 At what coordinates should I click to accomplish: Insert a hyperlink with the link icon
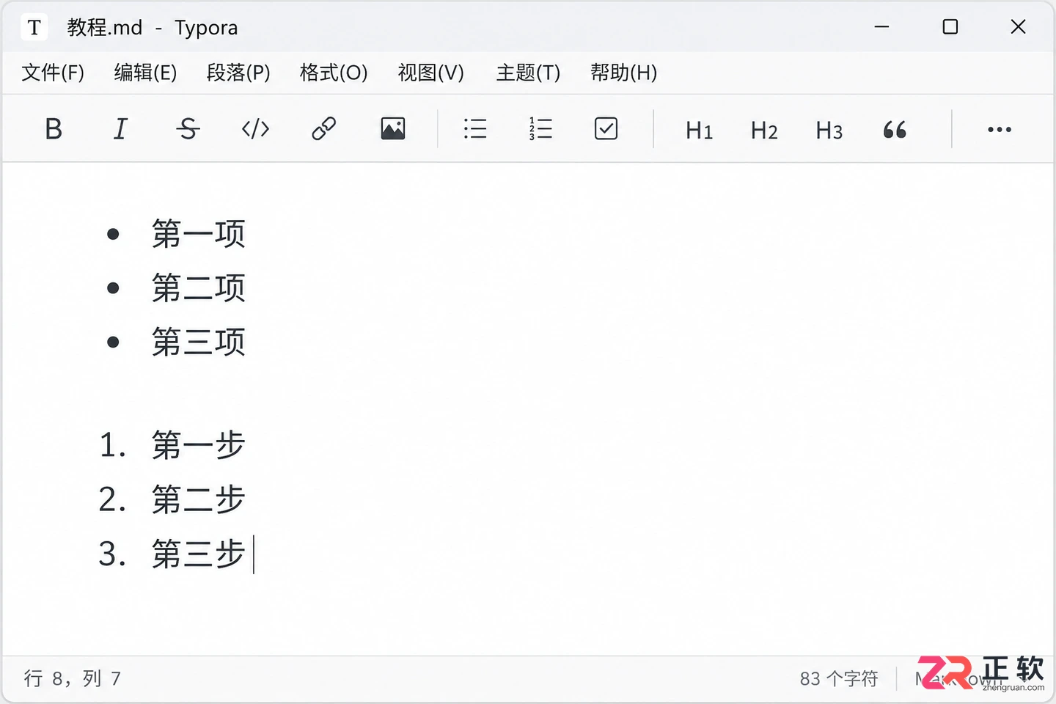click(323, 129)
